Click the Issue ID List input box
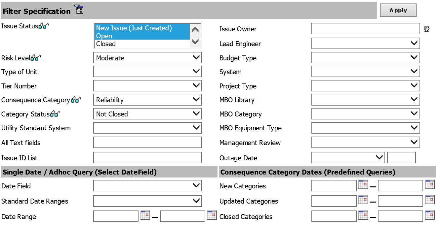Viewport: 440px width, 225px height. point(147,158)
